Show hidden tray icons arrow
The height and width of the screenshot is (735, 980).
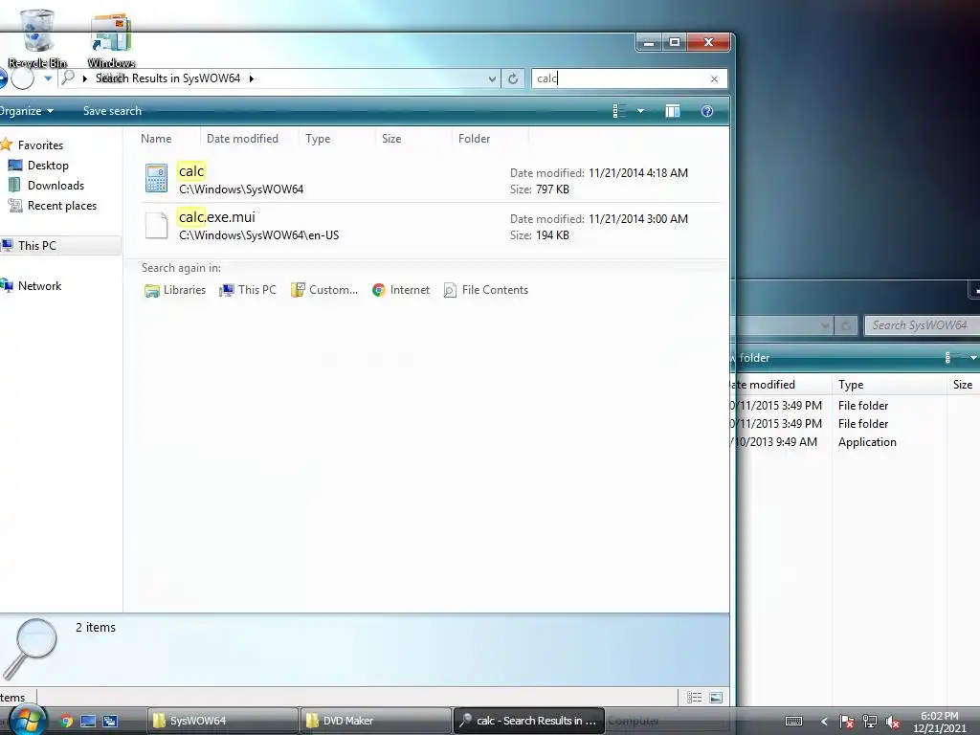coord(824,722)
